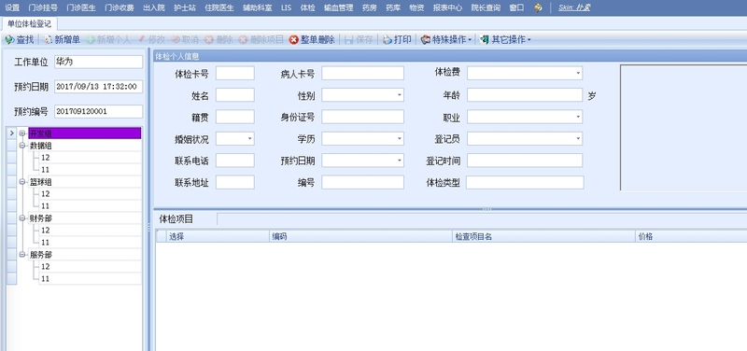Viewport: 747px width, 351px height.
Task: Click the 体检卡号 input field
Action: 235,74
